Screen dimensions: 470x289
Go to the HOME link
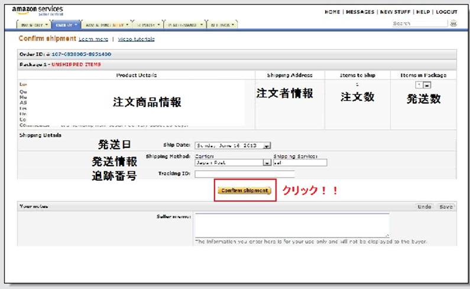point(332,12)
